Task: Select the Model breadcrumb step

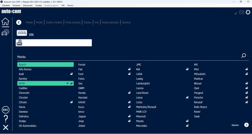Action: (39, 22)
